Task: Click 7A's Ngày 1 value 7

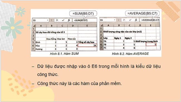Action: [119, 41]
